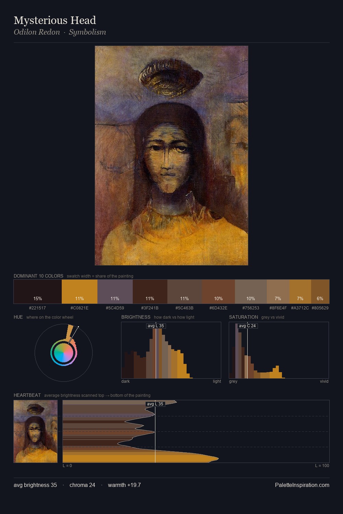The width and height of the screenshot is (343, 514).
Task: Click the hex code text #6D432E
Action: point(218,308)
